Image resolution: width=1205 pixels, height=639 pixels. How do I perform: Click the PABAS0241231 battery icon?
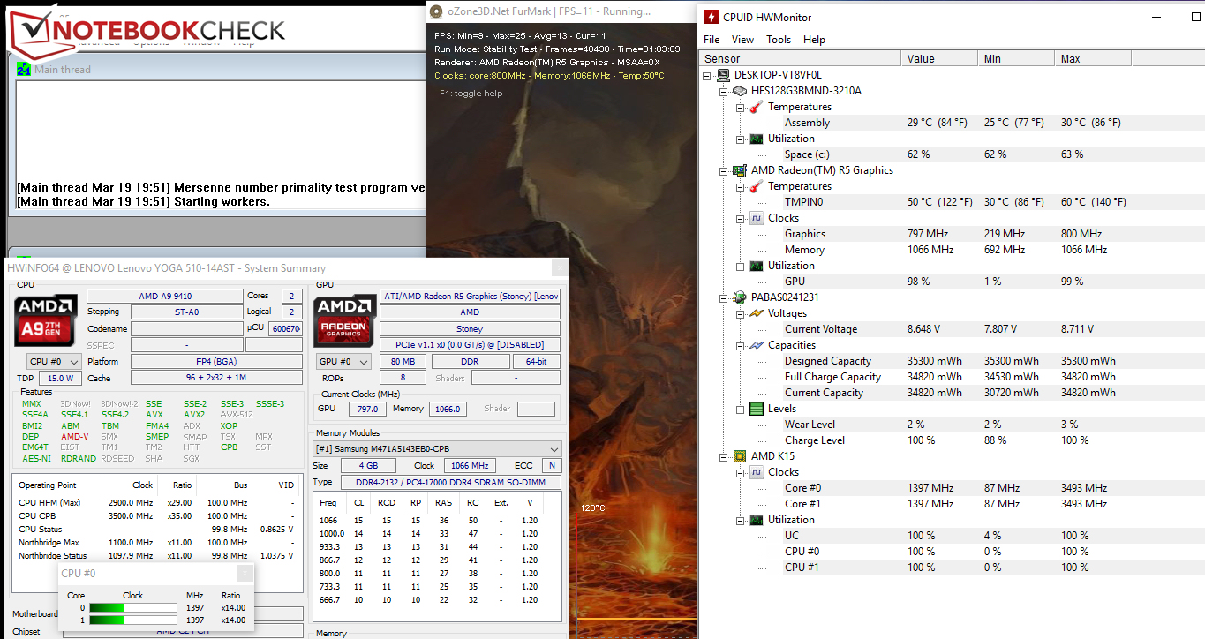(740, 297)
